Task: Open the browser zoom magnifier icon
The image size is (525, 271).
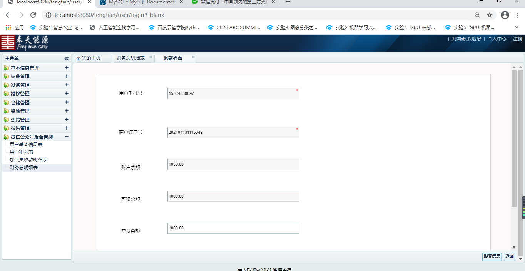Action: coord(477,15)
